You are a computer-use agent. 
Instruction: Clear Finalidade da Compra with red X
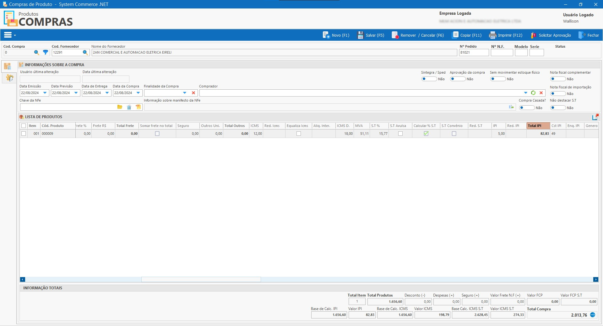click(193, 93)
